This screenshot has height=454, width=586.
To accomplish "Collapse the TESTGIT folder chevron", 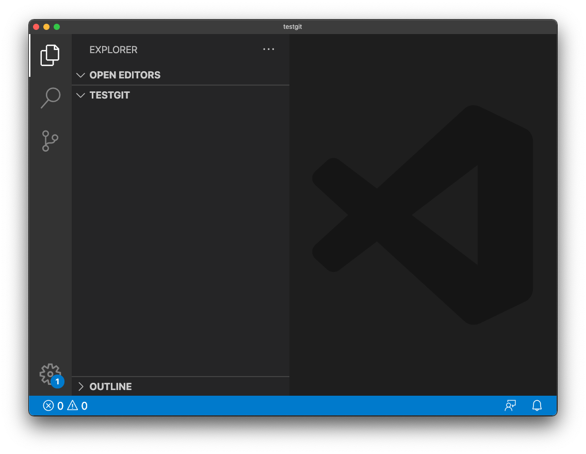I will pos(80,95).
